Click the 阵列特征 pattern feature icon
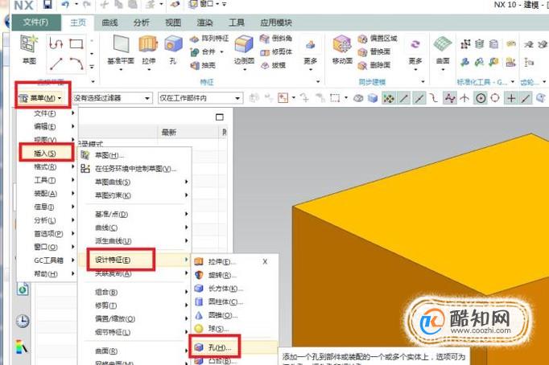 pyautogui.click(x=195, y=39)
